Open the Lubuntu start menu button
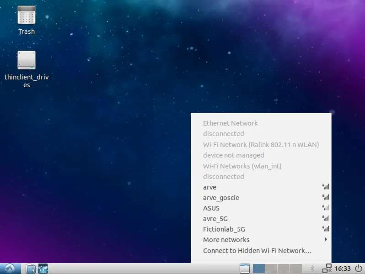Screen dimensions: 365x274 [10, 269]
